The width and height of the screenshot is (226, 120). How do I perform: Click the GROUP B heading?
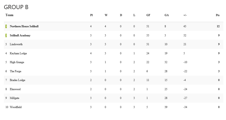click(16, 7)
